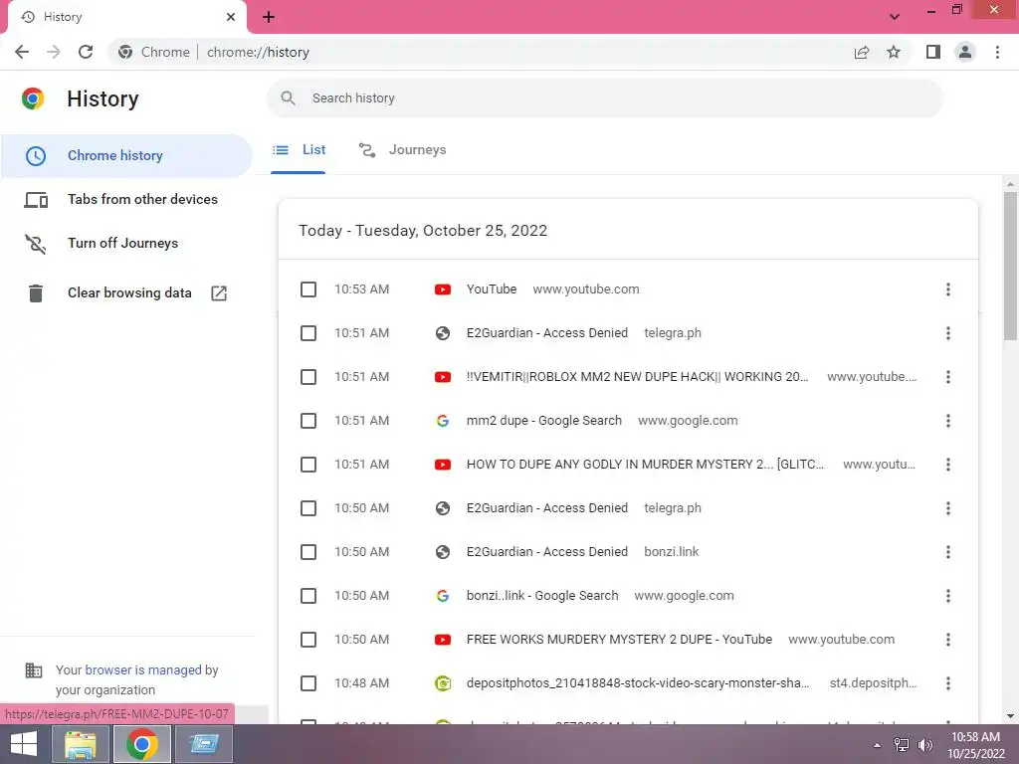The width and height of the screenshot is (1019, 764).
Task: Click the Chrome taskbar icon
Action: 142,744
